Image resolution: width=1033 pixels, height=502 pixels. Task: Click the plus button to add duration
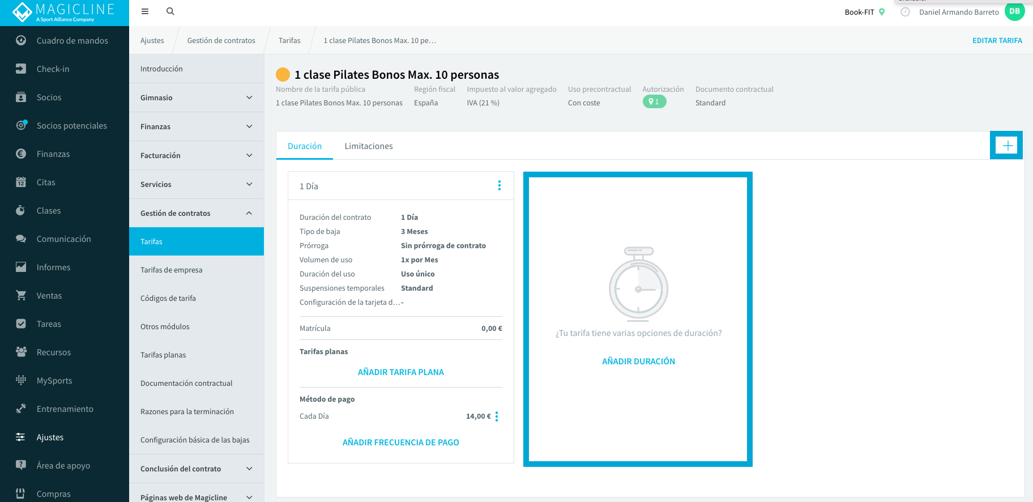tap(1008, 146)
